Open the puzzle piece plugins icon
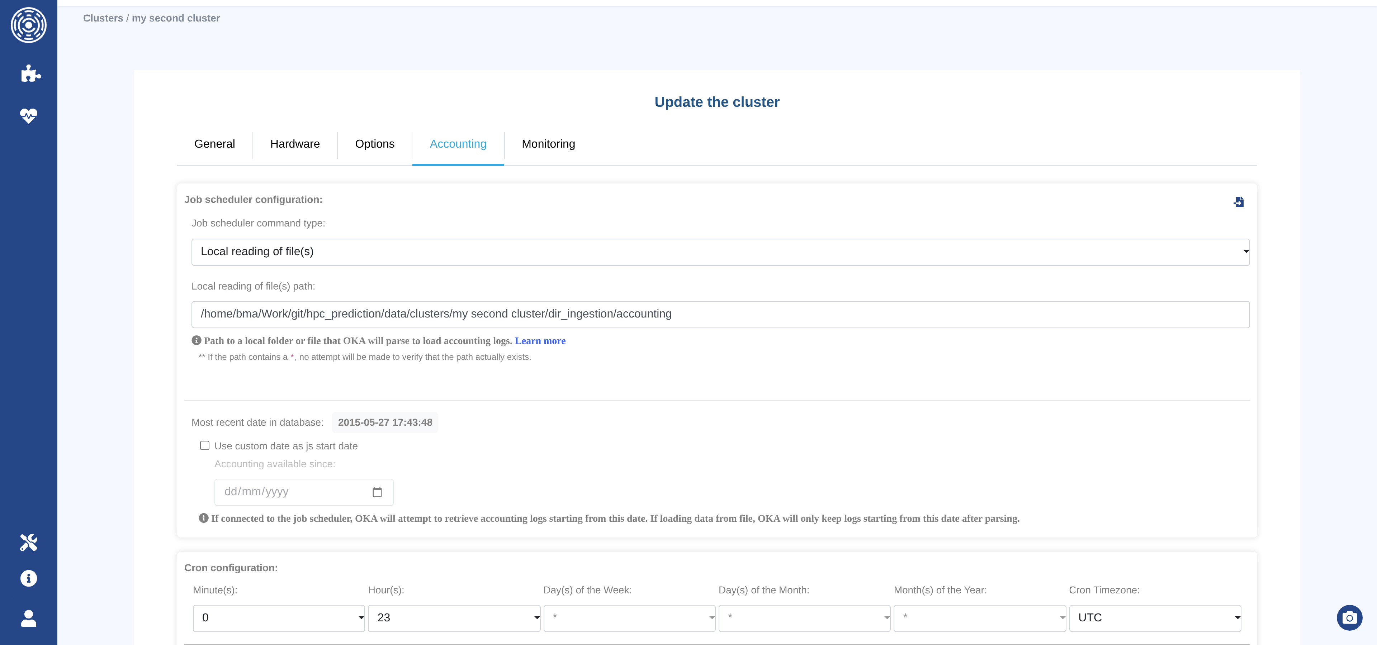The width and height of the screenshot is (1377, 645). (x=30, y=73)
